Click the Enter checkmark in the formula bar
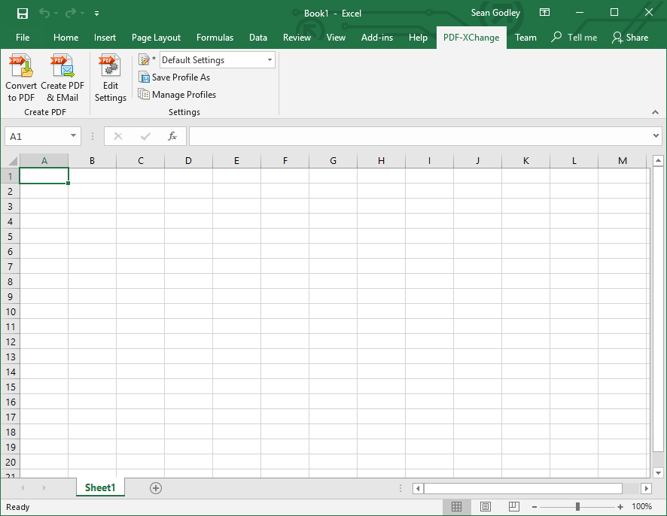Image resolution: width=667 pixels, height=516 pixels. pyautogui.click(x=145, y=136)
